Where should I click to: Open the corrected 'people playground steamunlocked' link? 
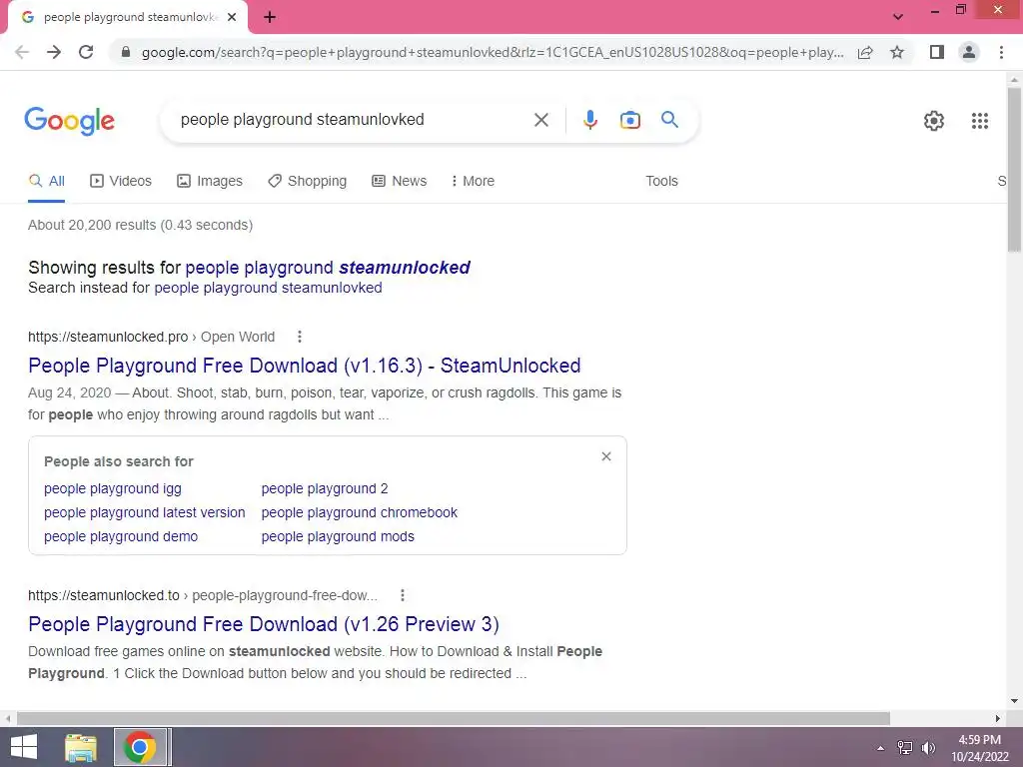click(328, 268)
